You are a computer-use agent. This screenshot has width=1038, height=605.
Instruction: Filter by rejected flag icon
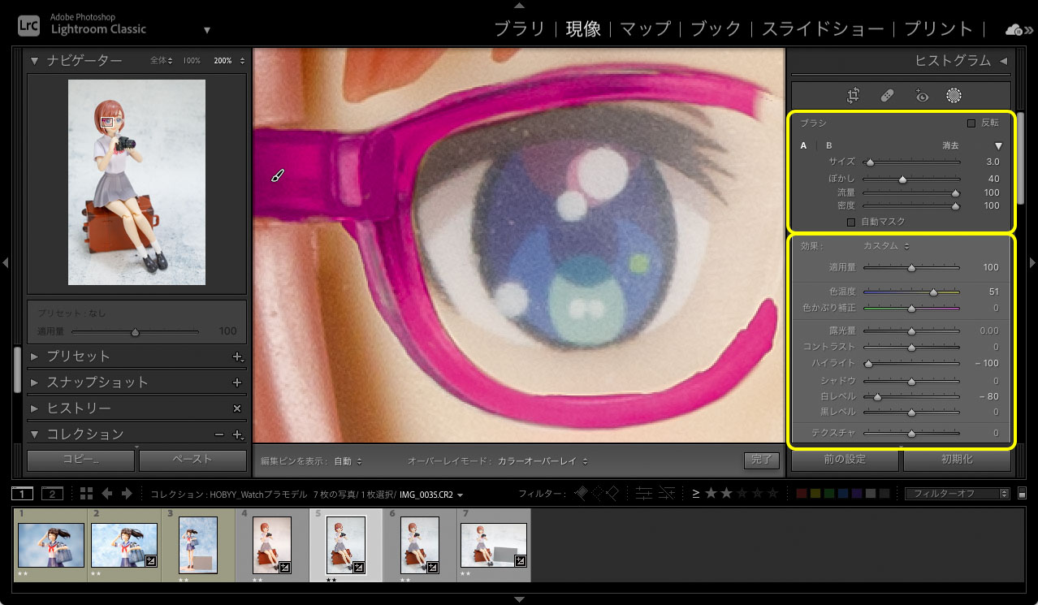coord(612,493)
